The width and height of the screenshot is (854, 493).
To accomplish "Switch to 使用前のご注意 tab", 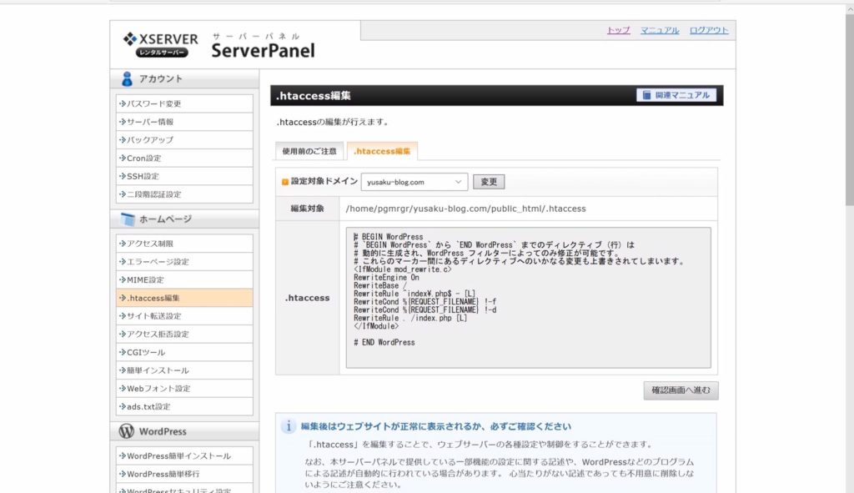I will pyautogui.click(x=309, y=151).
